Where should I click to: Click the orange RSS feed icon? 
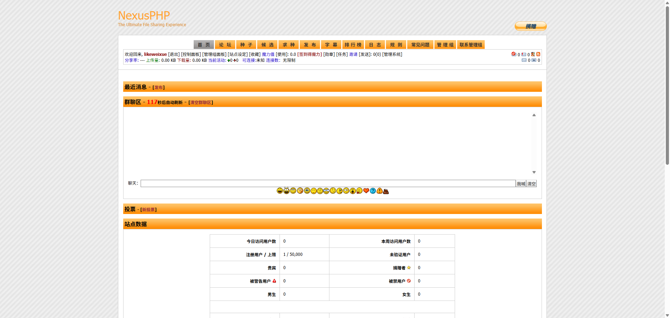pyautogui.click(x=538, y=54)
